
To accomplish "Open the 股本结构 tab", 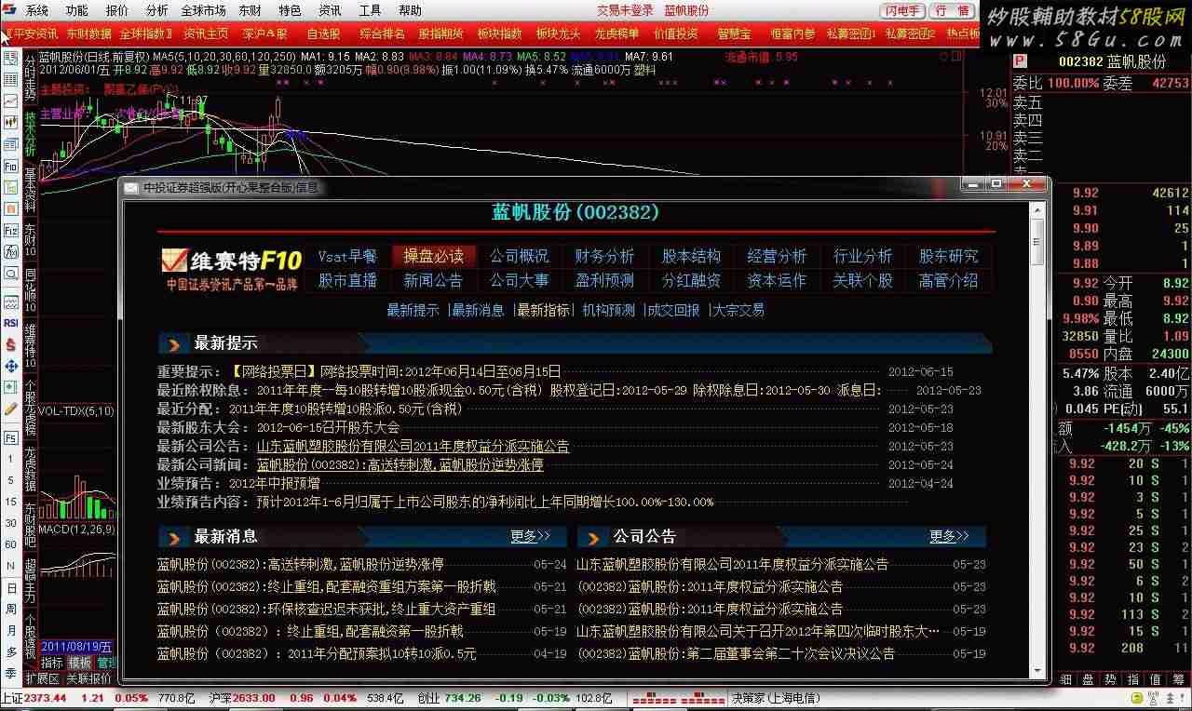I will [x=691, y=256].
